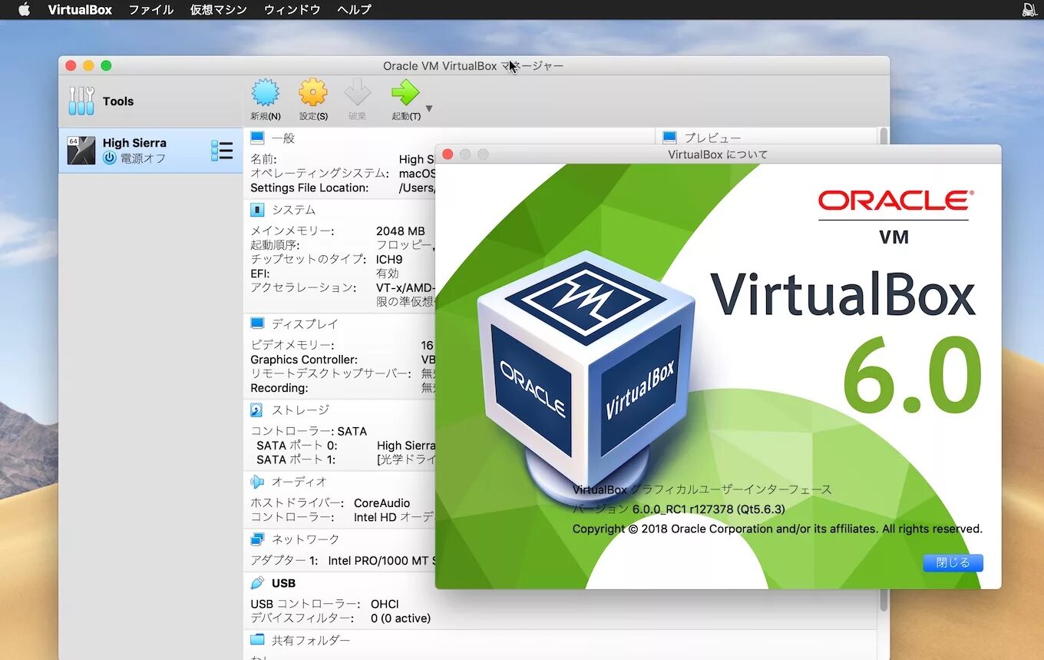The width and height of the screenshot is (1044, 660).
Task: Open the システム section header link
Action: (x=293, y=210)
